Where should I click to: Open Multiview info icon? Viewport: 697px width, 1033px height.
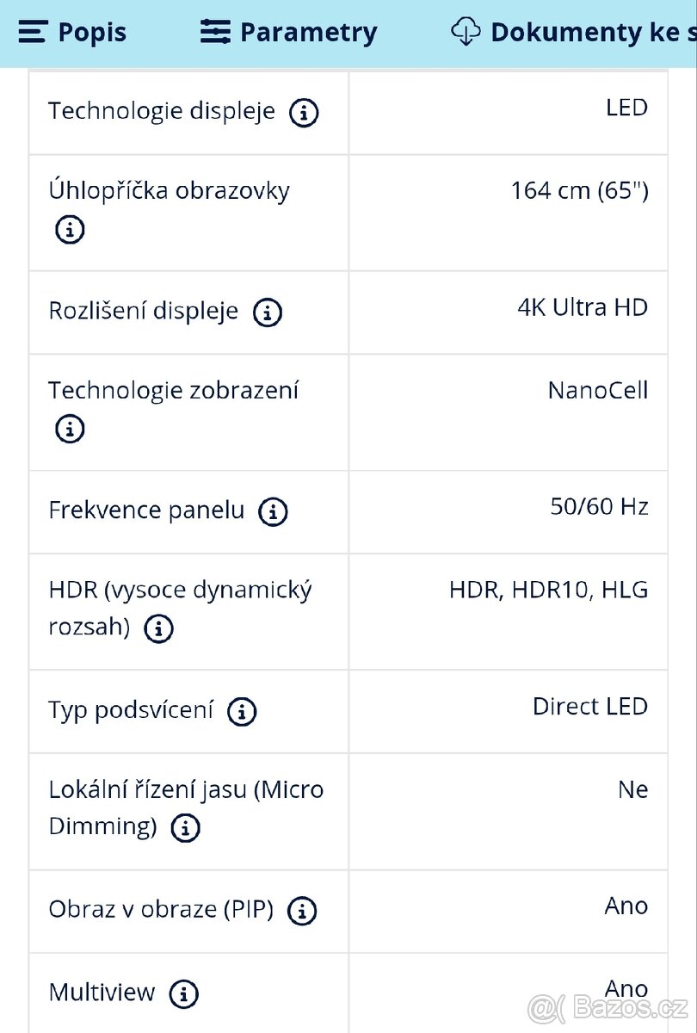[183, 993]
